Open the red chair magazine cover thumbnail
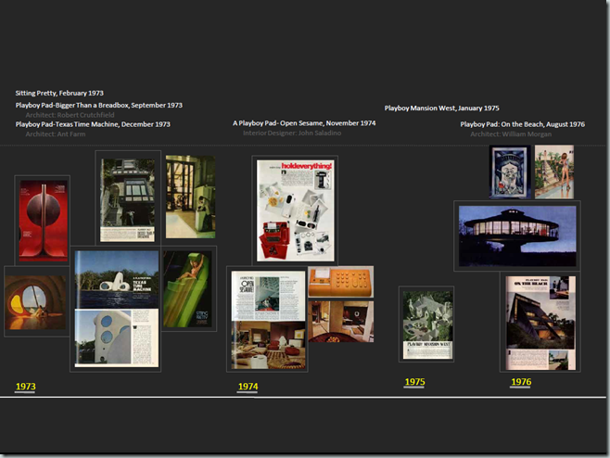The image size is (610, 458). (43, 221)
